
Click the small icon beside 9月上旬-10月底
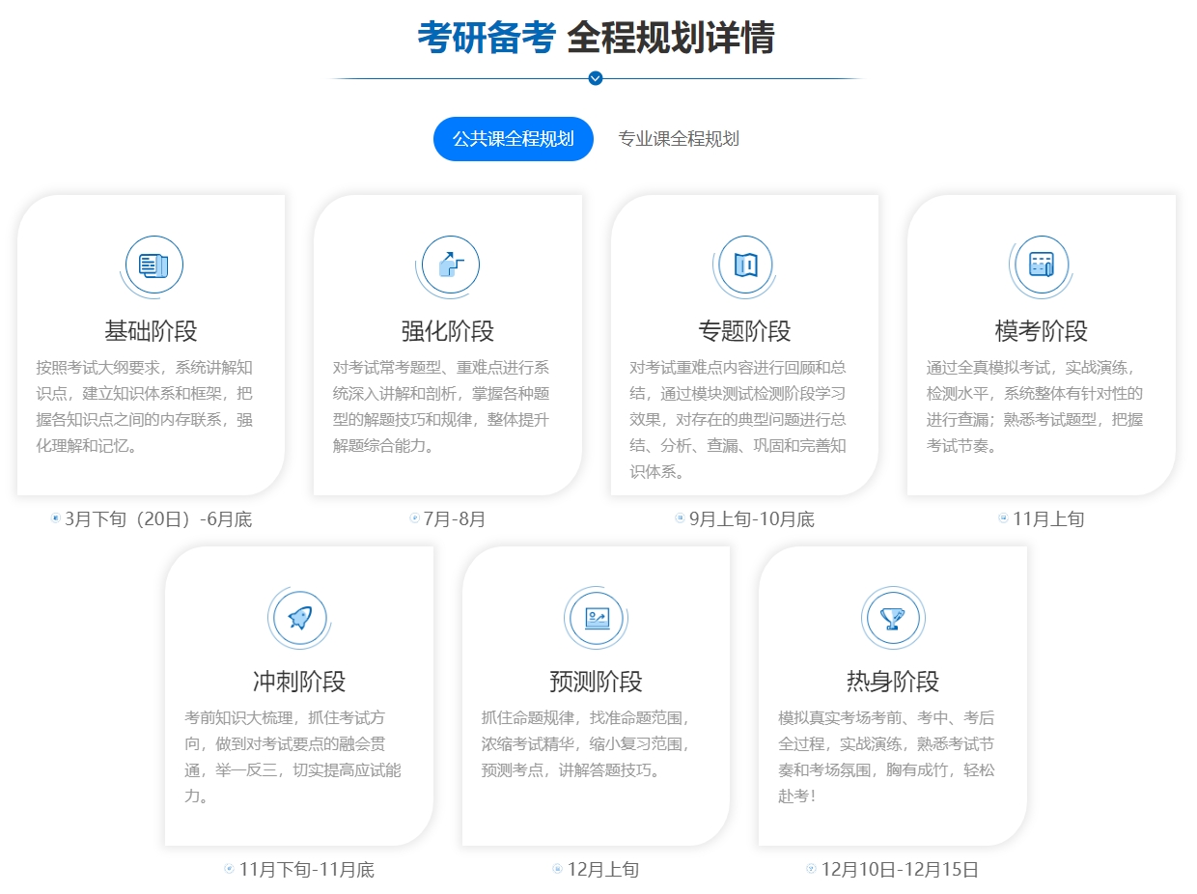[680, 518]
